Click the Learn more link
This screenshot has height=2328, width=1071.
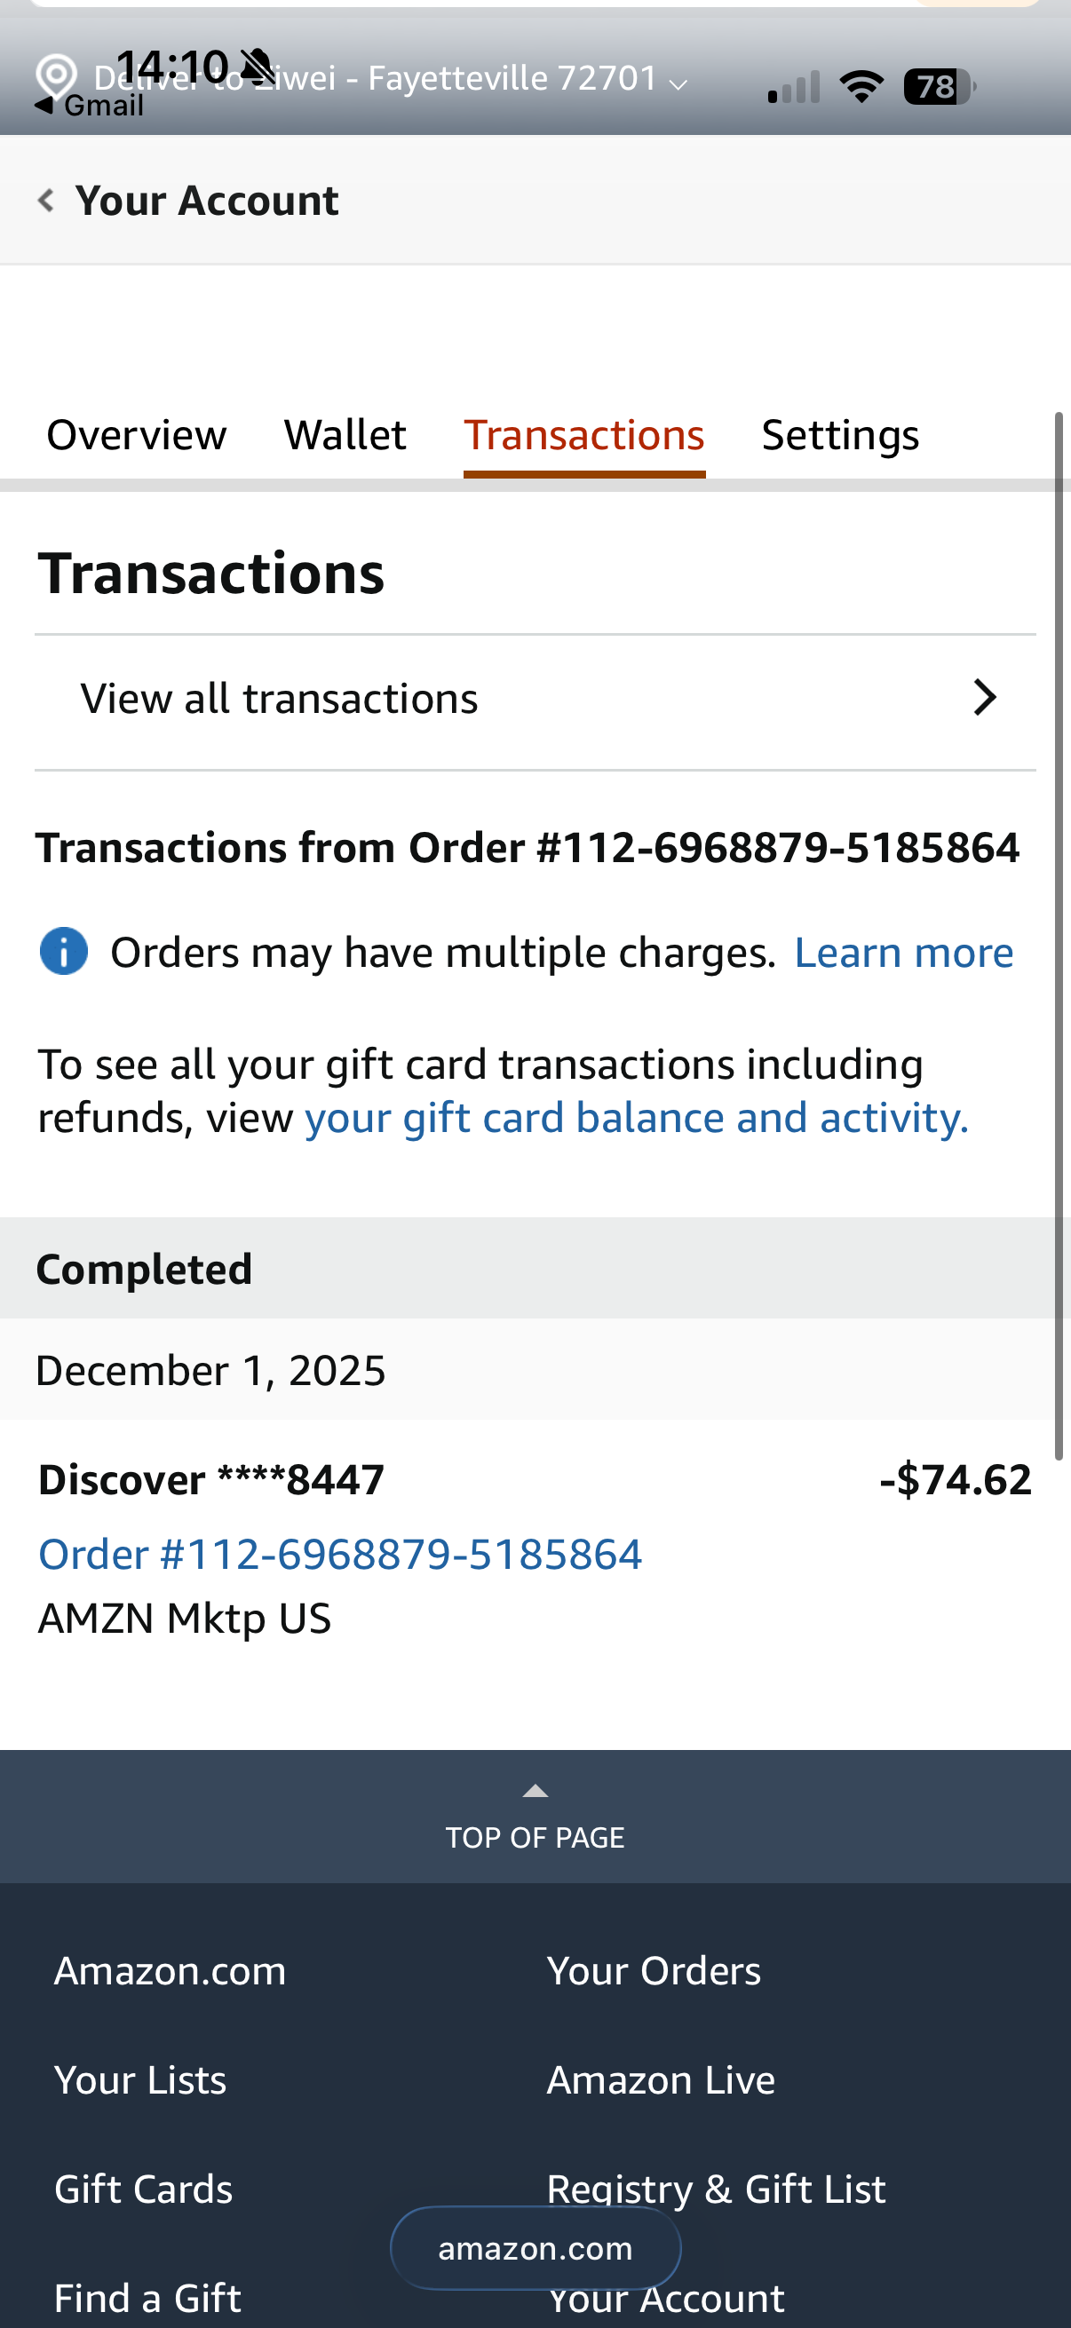(x=903, y=953)
